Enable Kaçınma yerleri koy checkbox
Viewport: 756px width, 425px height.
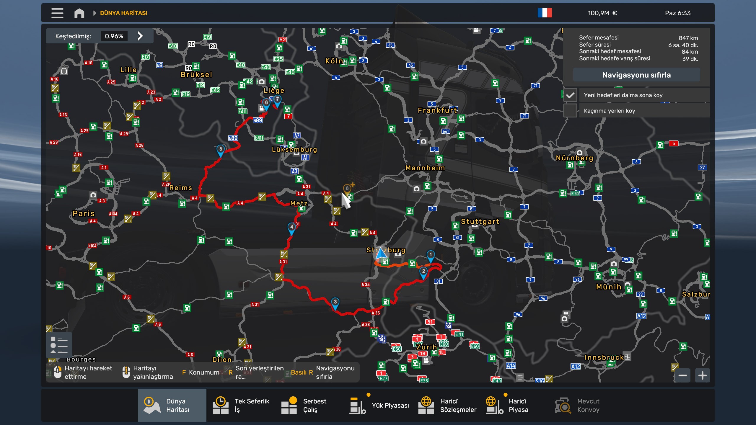tap(570, 111)
